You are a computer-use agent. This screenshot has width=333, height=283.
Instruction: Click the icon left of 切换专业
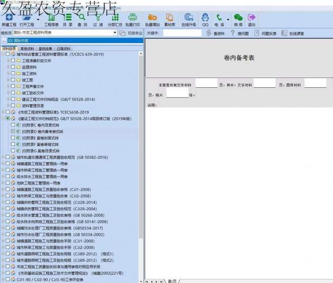tap(122, 33)
